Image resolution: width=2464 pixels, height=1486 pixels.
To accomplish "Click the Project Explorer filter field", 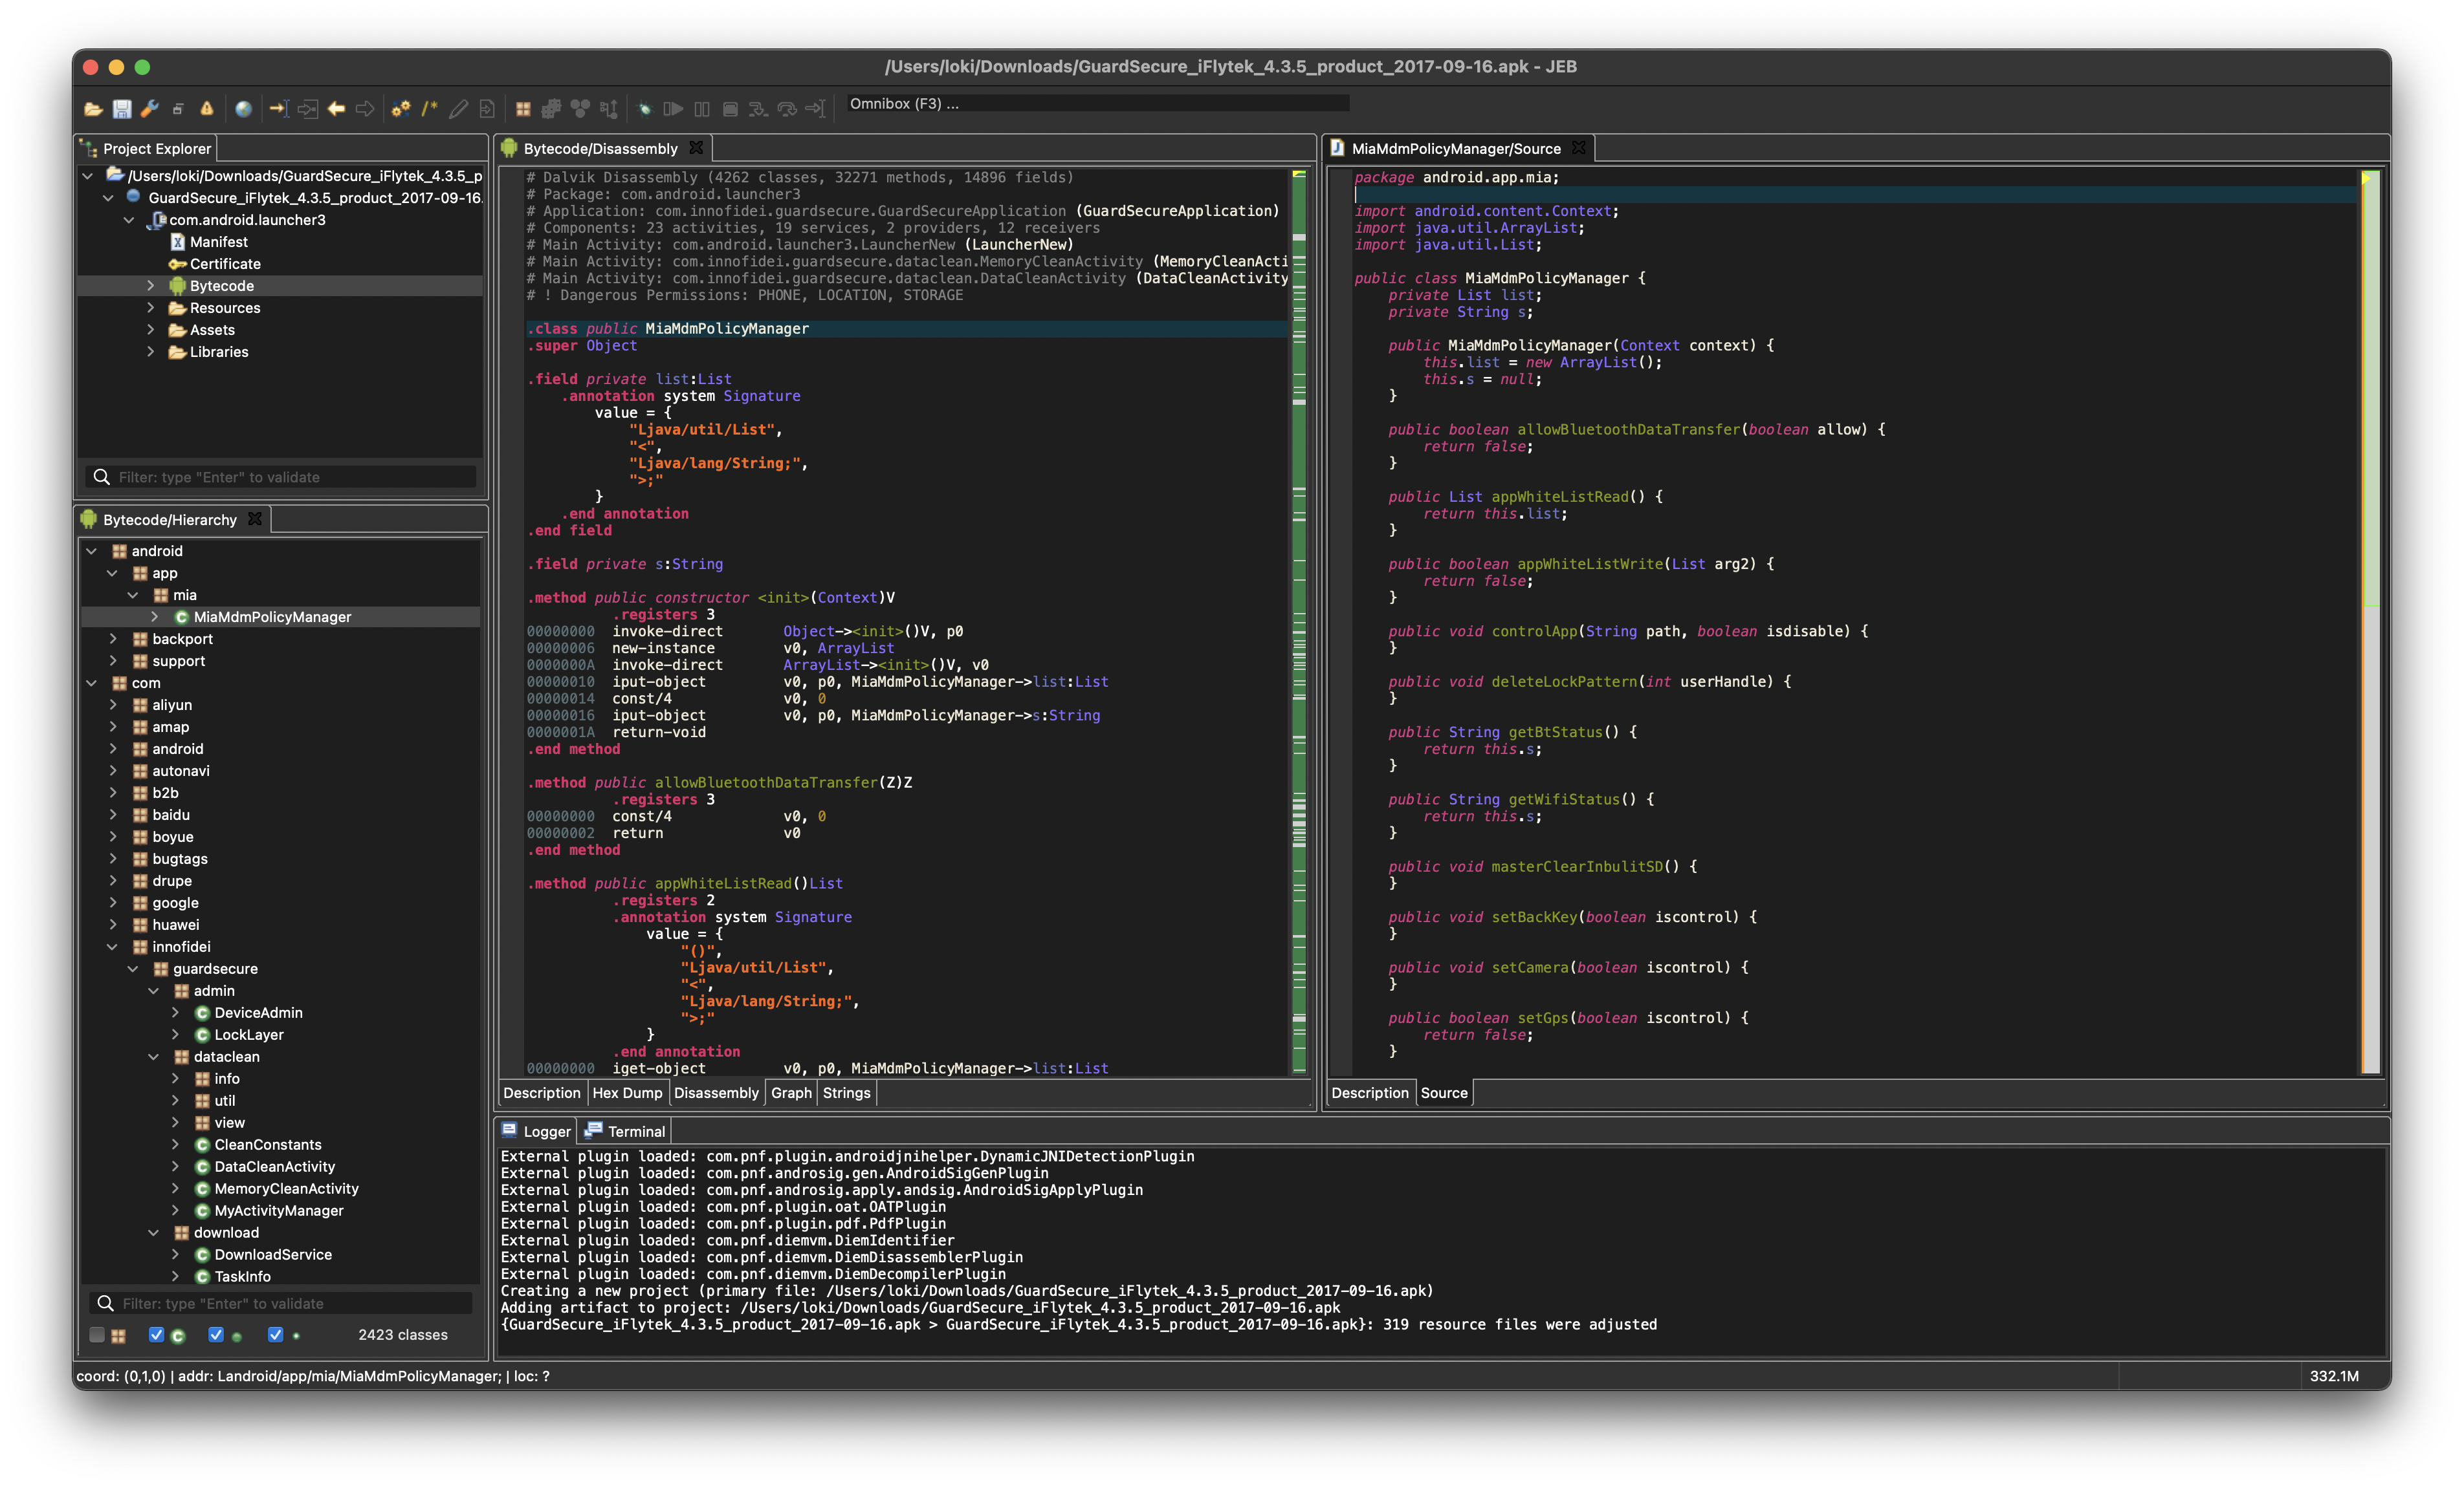I will pos(281,477).
